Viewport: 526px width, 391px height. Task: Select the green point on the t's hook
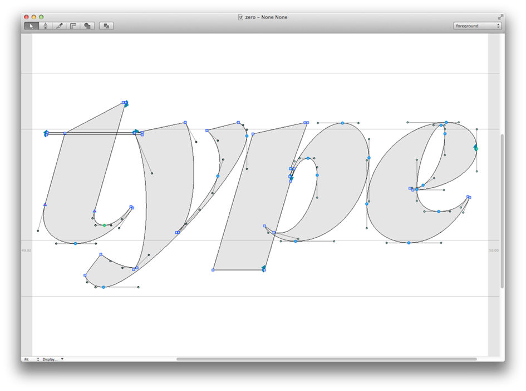tap(104, 225)
